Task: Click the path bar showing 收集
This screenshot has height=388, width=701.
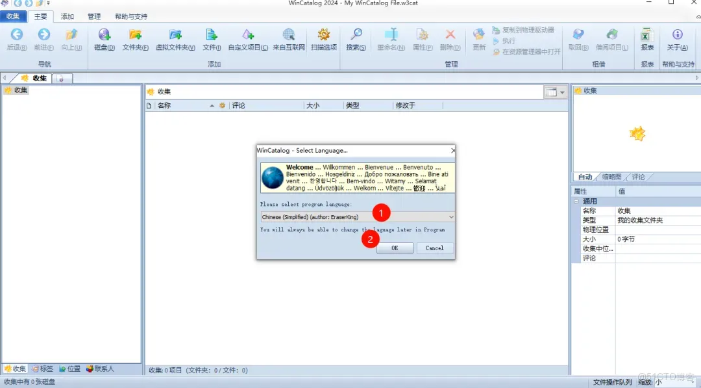Action: click(x=344, y=92)
